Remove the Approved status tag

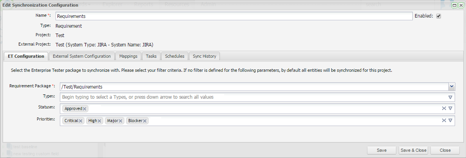[85, 109]
